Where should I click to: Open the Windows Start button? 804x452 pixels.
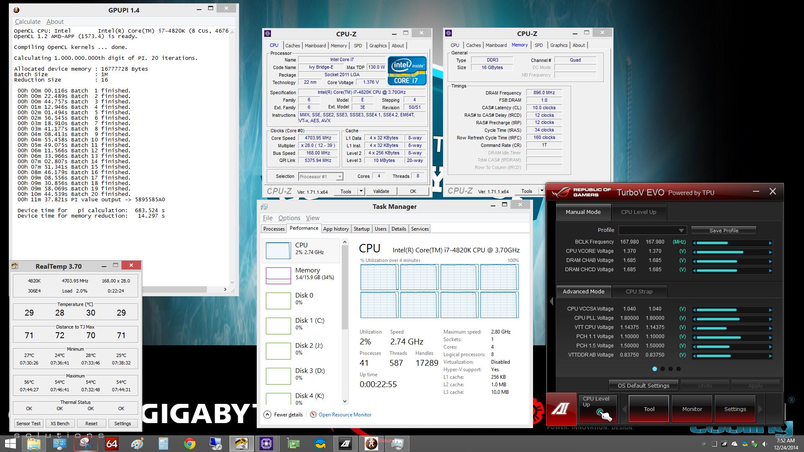tap(10, 444)
